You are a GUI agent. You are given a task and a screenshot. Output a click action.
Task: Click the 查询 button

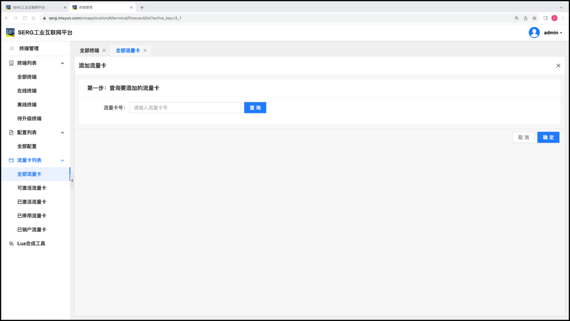pos(255,108)
